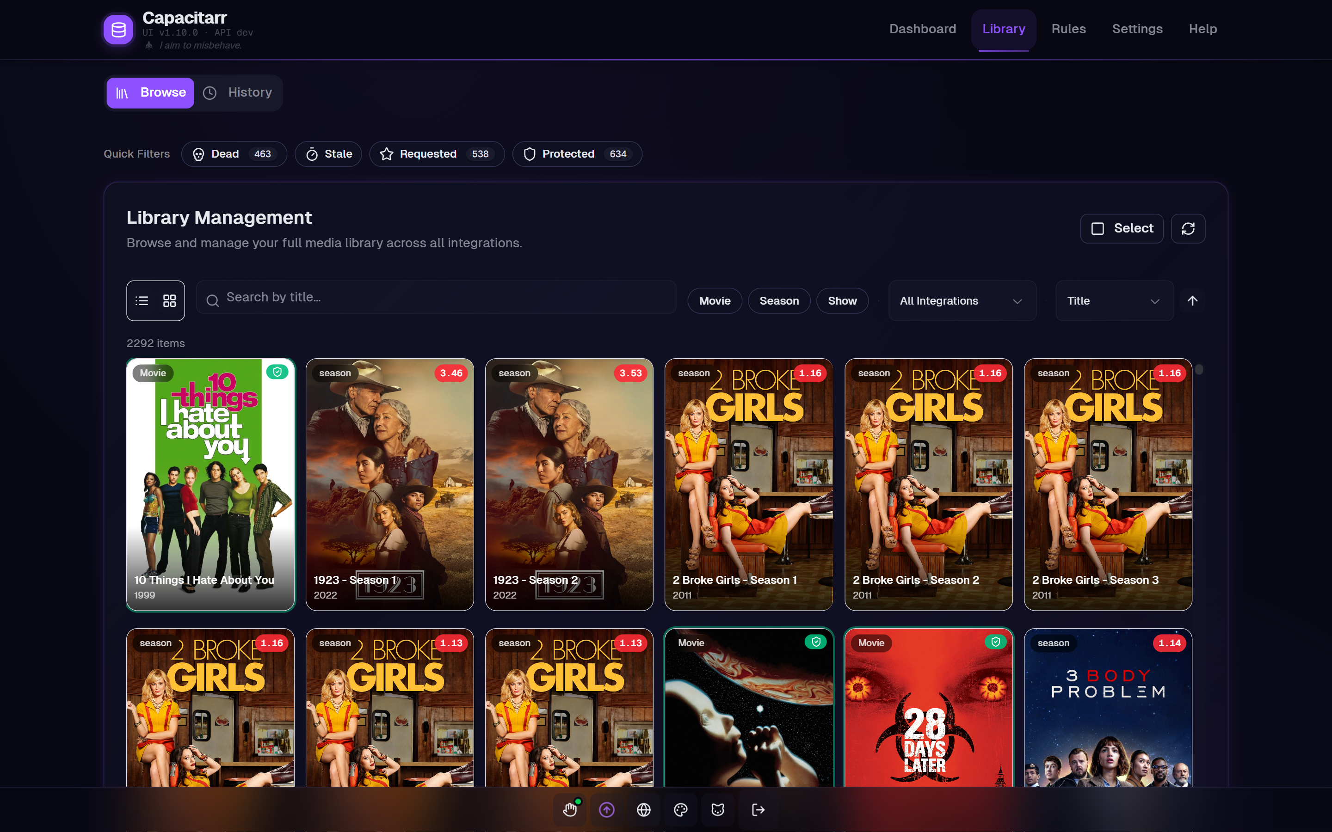Click the Capacitarr app title

[185, 18]
